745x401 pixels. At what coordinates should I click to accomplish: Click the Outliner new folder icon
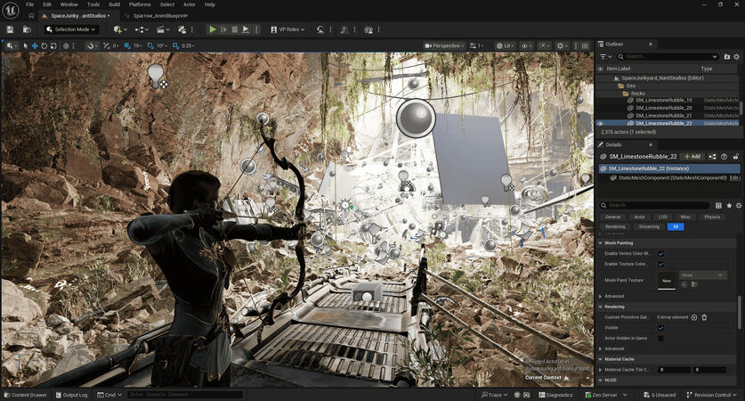[x=727, y=57]
